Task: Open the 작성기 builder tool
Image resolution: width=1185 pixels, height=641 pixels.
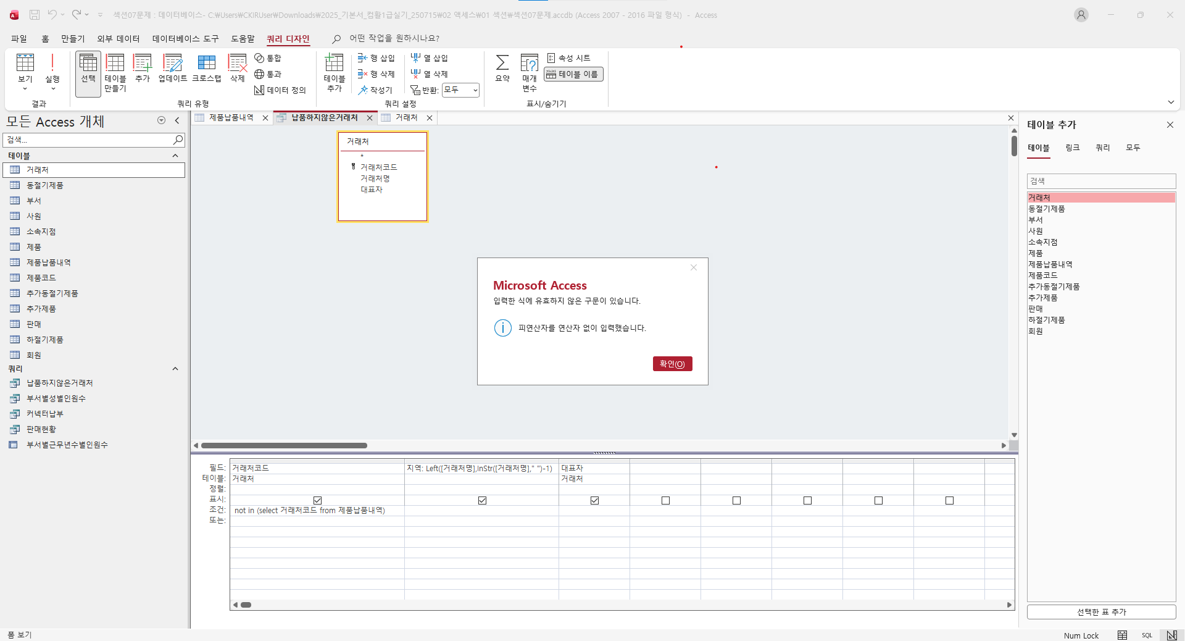Action: click(375, 90)
